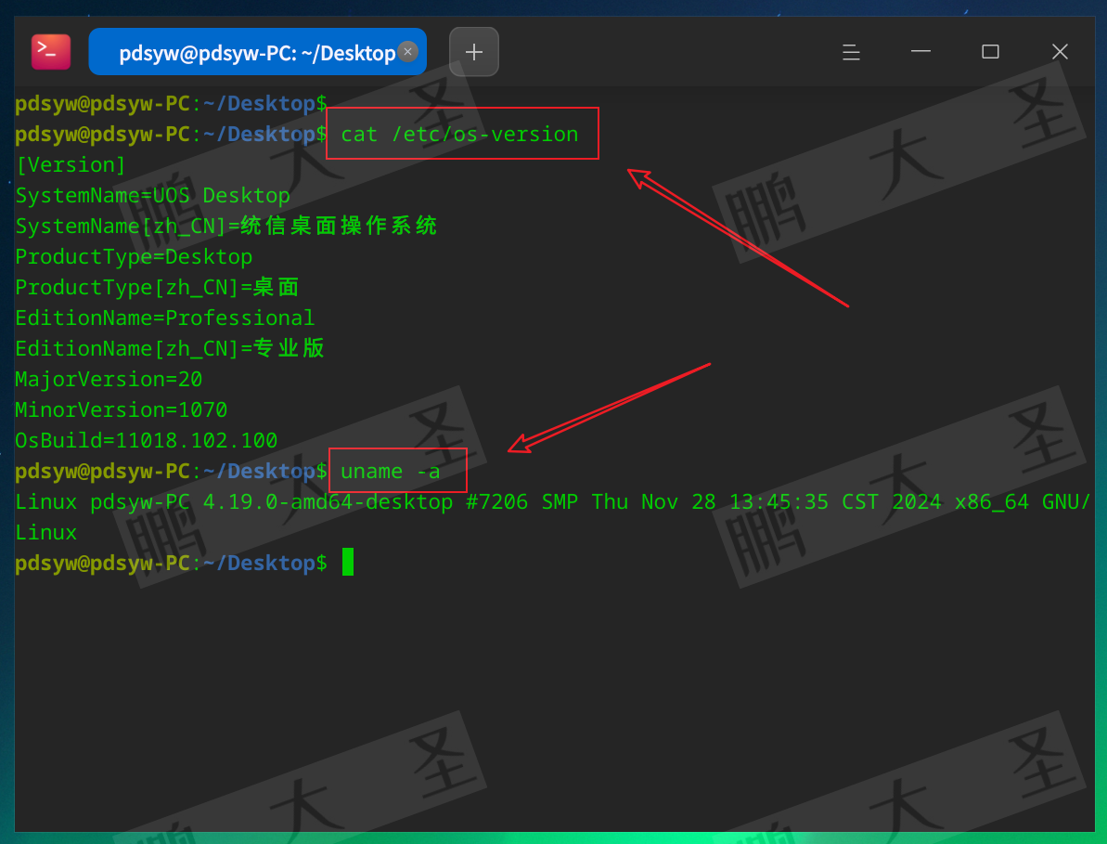
Task: Click the 'ProductType=Desktop' line
Action: (135, 256)
